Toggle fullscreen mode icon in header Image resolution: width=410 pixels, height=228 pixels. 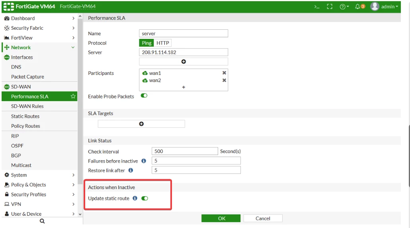[x=330, y=6]
